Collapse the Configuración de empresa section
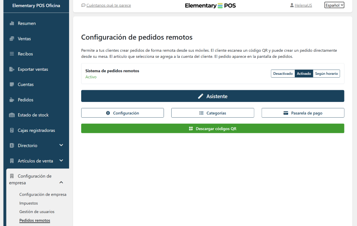 click(x=61, y=183)
